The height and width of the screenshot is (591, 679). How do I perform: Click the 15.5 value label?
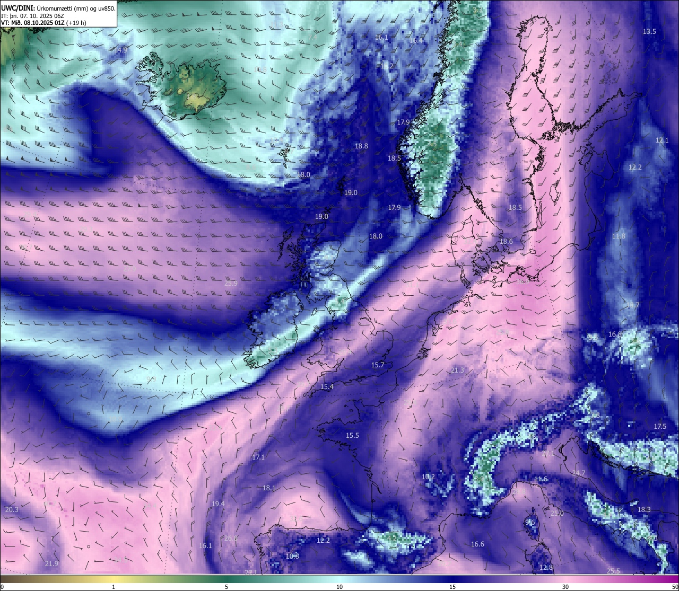pyautogui.click(x=352, y=436)
